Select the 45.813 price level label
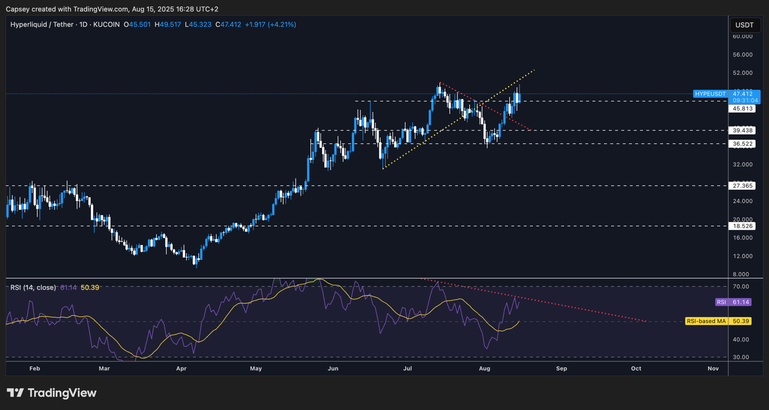769x410 pixels. [x=742, y=109]
